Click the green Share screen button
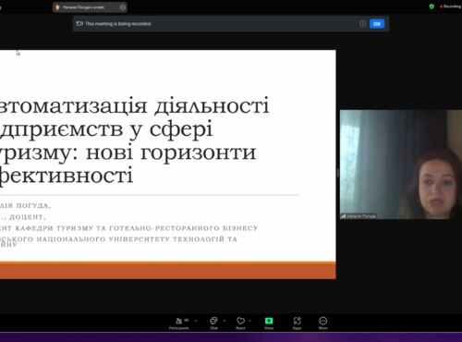The image size is (462, 342). 269,324
